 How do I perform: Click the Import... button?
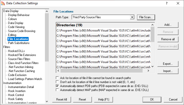tap(168, 71)
